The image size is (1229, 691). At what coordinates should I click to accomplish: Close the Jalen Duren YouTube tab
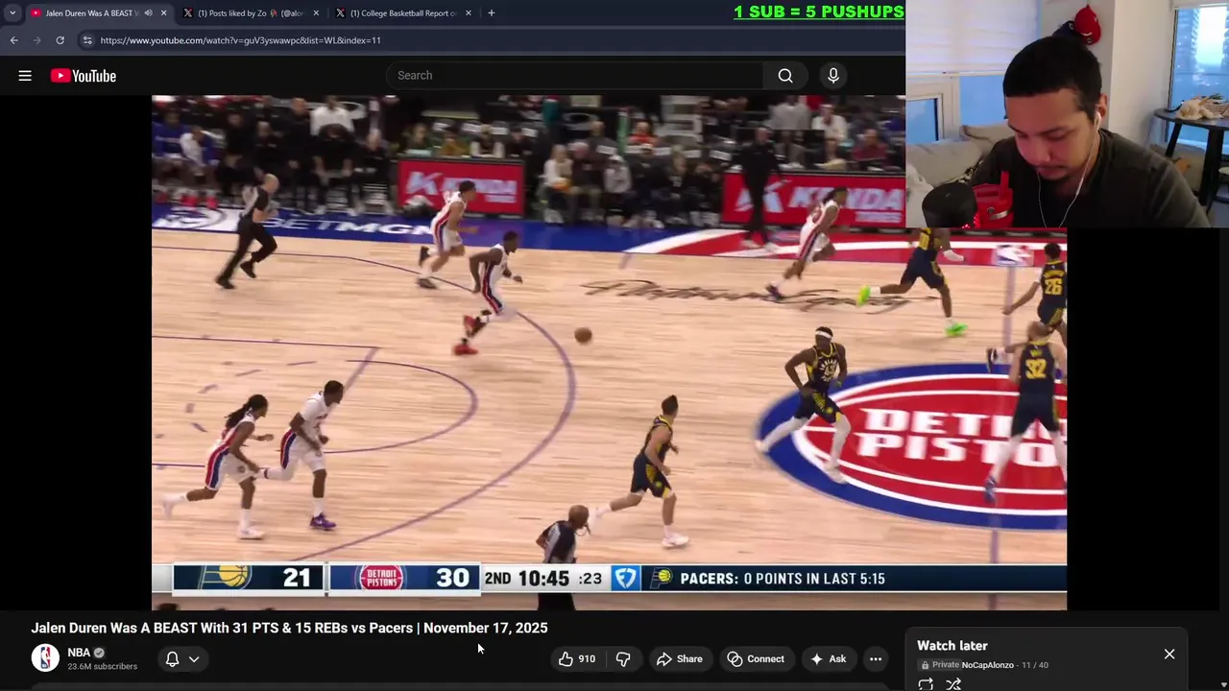(x=163, y=13)
